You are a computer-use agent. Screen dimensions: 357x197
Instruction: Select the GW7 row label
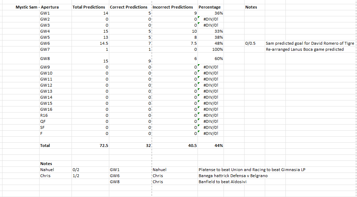tap(45, 49)
